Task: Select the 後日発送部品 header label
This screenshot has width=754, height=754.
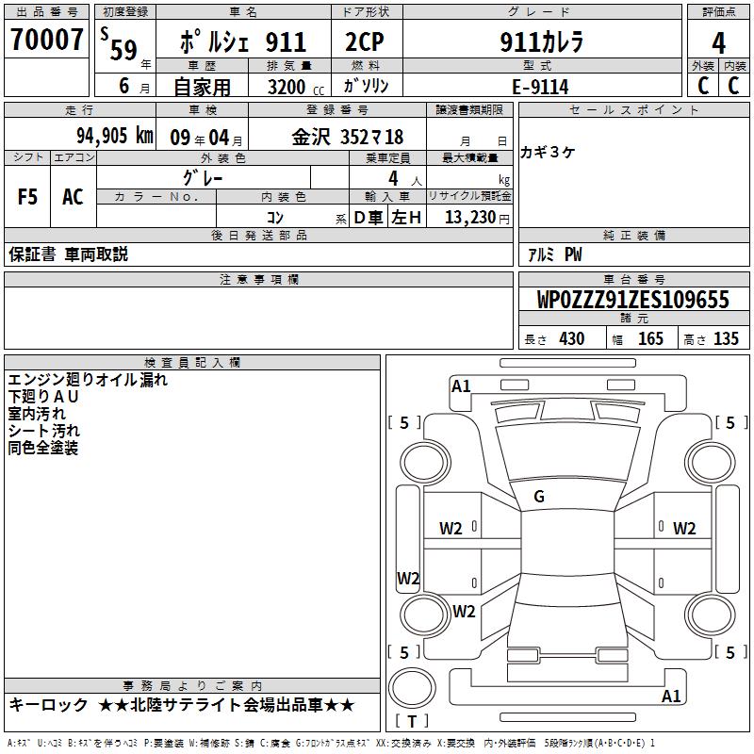Action: point(258,235)
